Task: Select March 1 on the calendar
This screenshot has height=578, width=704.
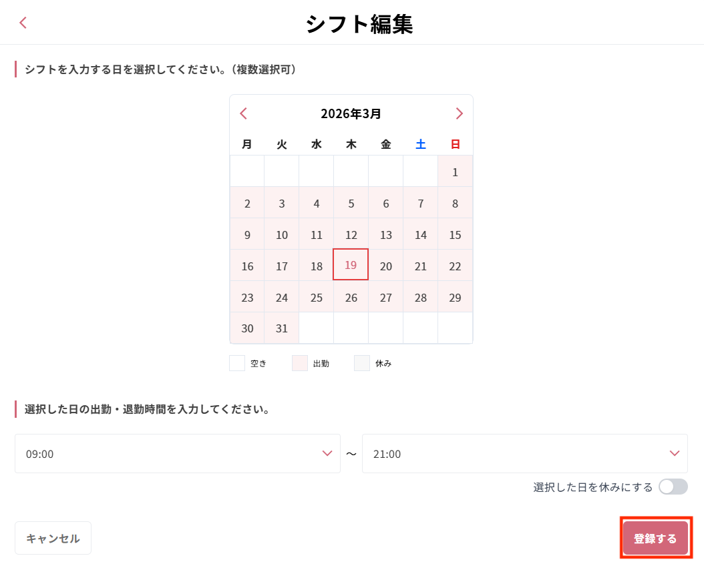Action: click(455, 172)
